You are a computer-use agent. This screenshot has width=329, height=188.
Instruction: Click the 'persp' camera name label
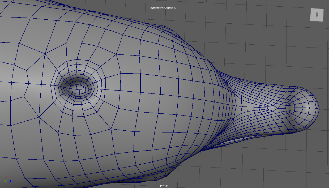[x=164, y=186]
